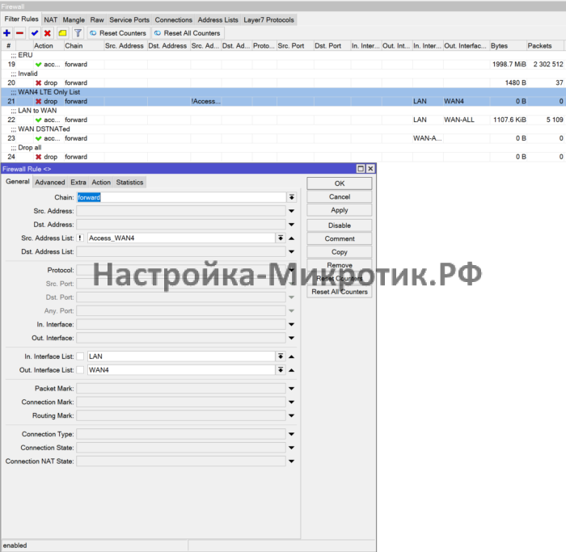Open the Address Lists tab

(218, 20)
